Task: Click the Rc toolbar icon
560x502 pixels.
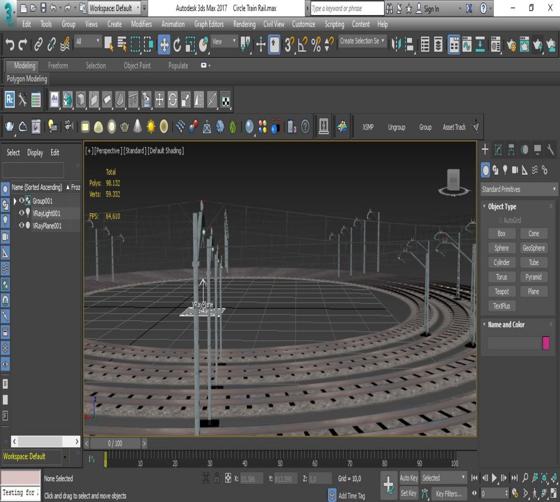Action: click(9, 99)
